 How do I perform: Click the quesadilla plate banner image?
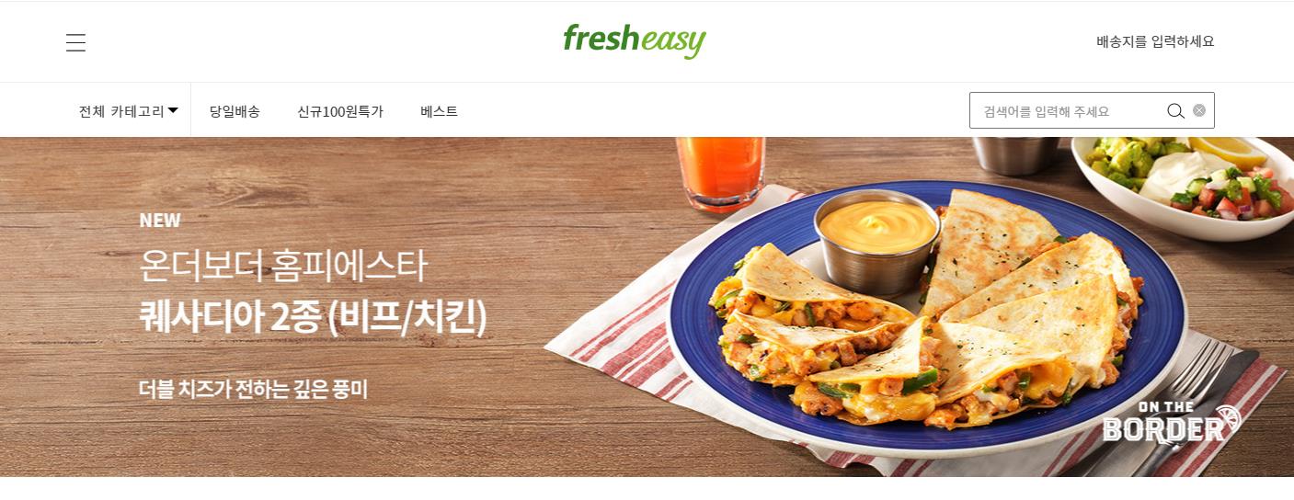click(x=926, y=317)
